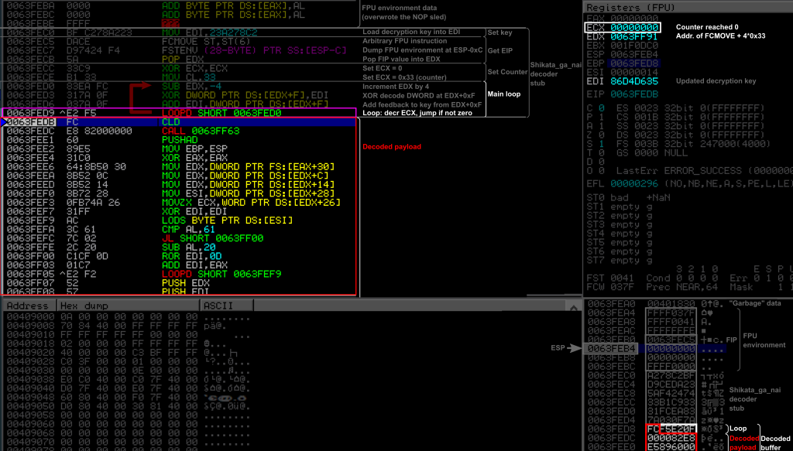Toggle the C carry flag value
Viewport: 793px width, 451px height.
tap(601, 107)
